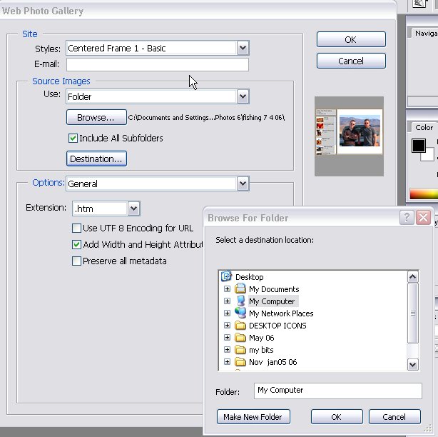438x437 pixels.
Task: Expand the DESKTOP ICONS tree node
Action: tap(227, 326)
